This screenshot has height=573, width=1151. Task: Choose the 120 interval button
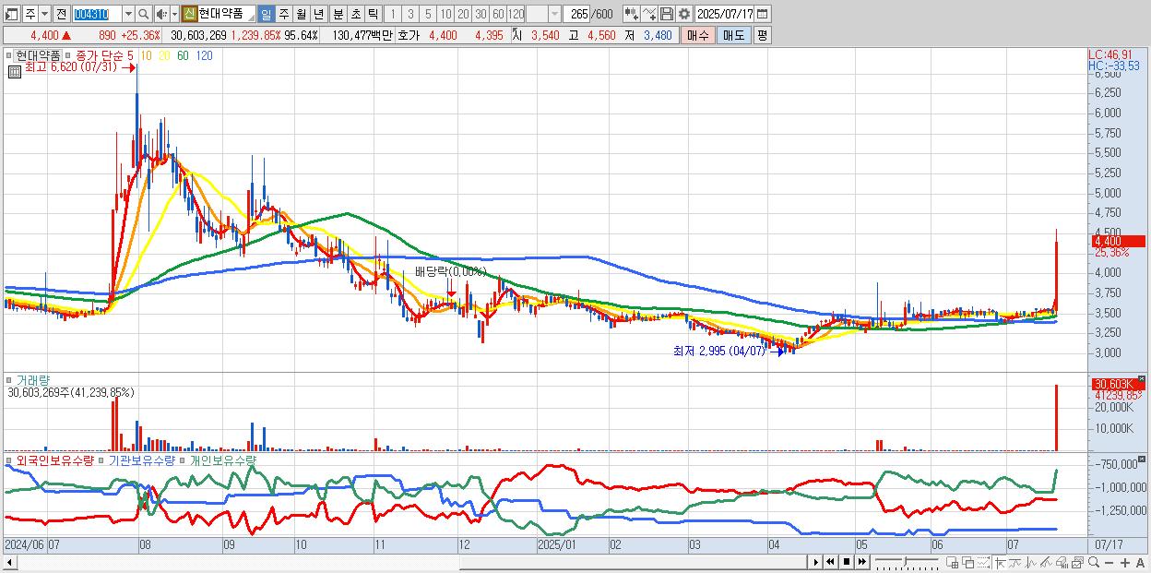pyautogui.click(x=516, y=14)
